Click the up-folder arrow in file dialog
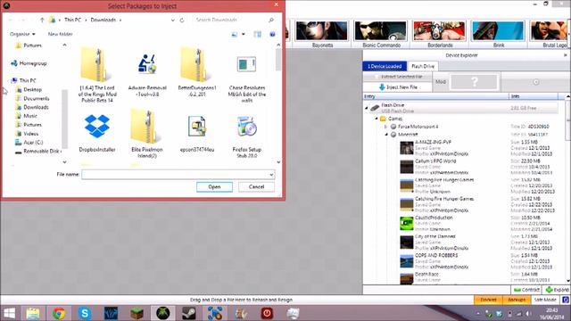 point(42,20)
